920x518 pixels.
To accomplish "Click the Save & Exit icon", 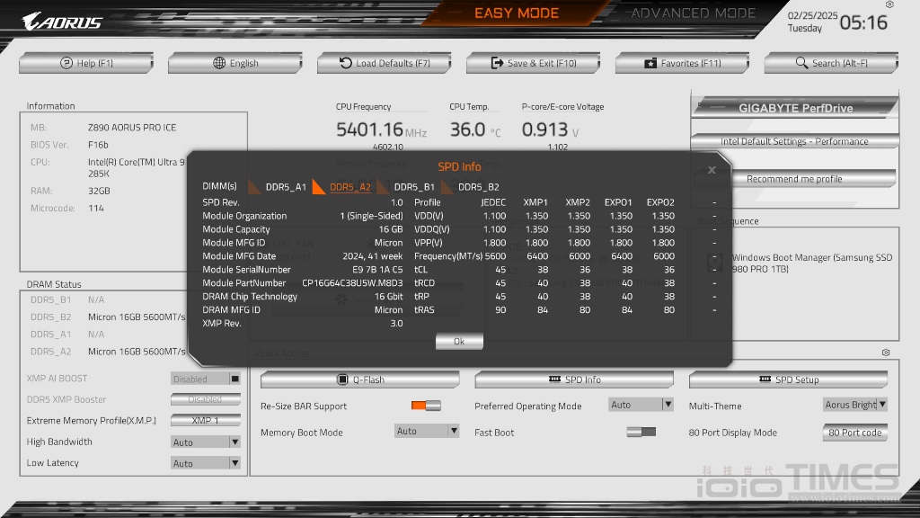I will pos(498,63).
